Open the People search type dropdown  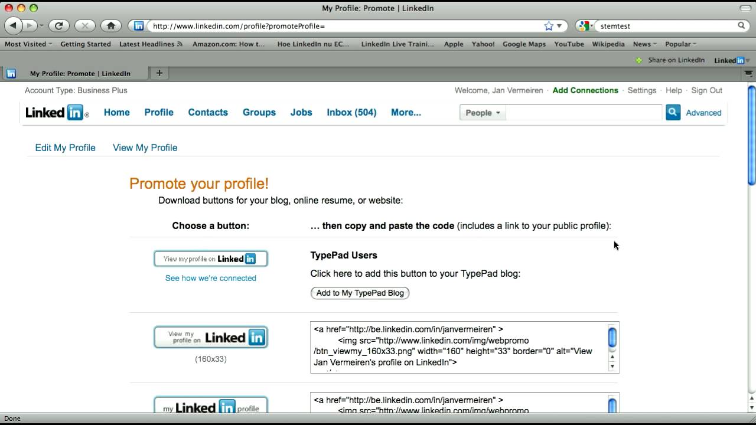[483, 113]
